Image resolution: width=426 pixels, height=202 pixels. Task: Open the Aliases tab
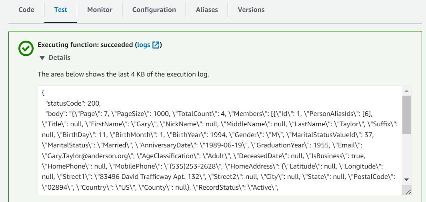[207, 10]
